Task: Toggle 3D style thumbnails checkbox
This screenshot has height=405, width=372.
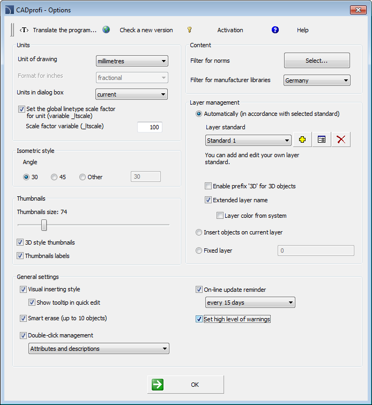Action: [x=20, y=242]
